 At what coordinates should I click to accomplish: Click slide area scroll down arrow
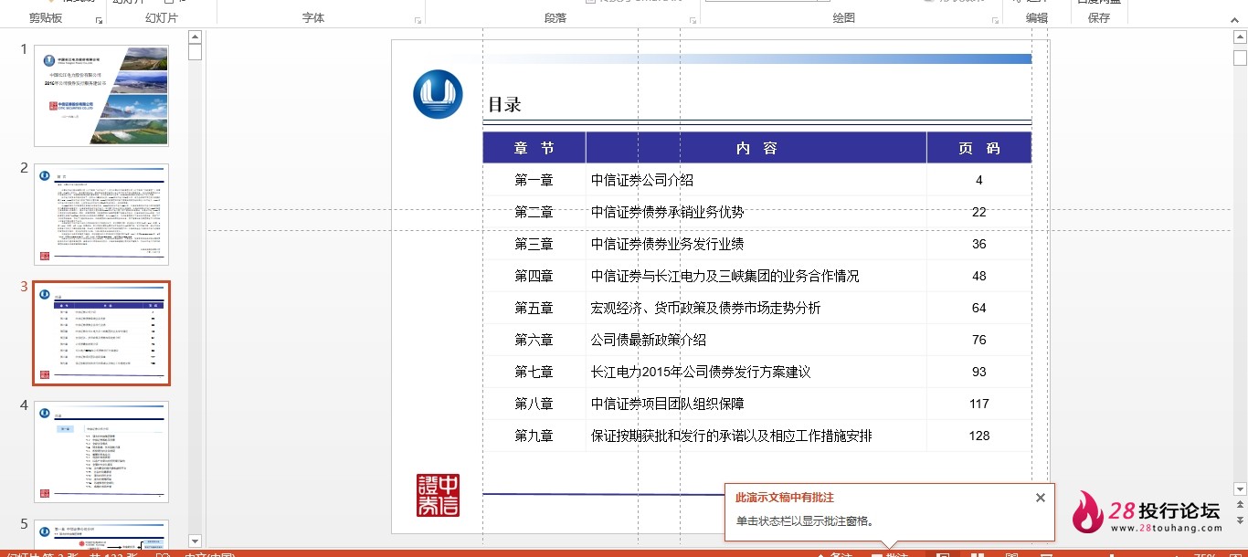coord(1240,489)
